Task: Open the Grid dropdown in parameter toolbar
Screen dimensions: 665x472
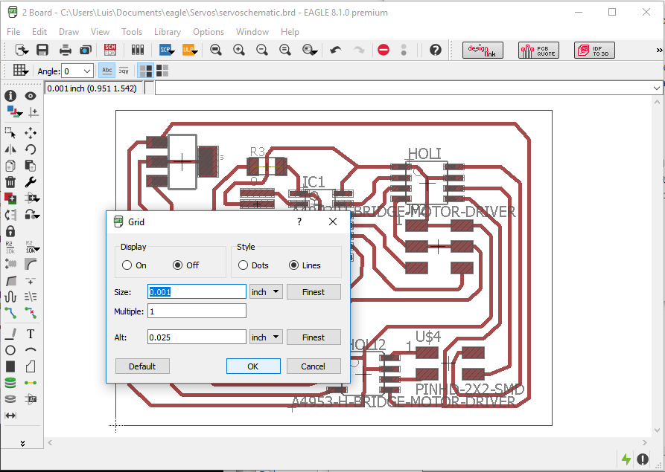Action: pyautogui.click(x=20, y=71)
